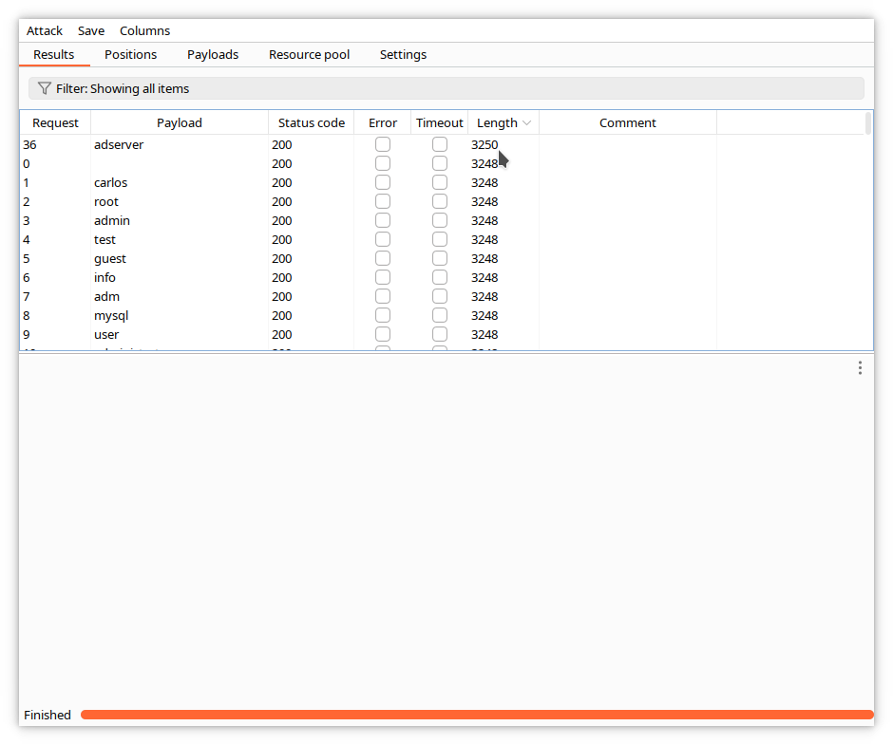Toggle Timeout checkbox for mysql row
893x745 pixels.
click(x=440, y=315)
